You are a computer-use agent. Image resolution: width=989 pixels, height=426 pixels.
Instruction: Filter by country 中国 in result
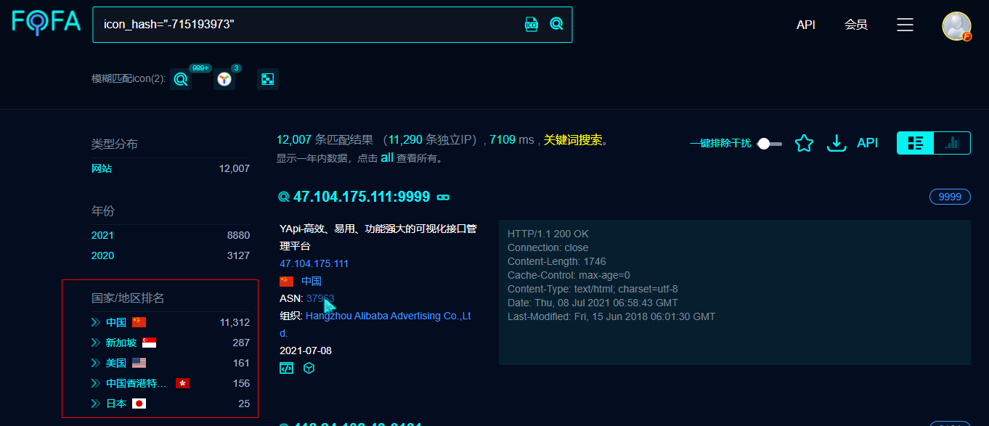coord(312,281)
